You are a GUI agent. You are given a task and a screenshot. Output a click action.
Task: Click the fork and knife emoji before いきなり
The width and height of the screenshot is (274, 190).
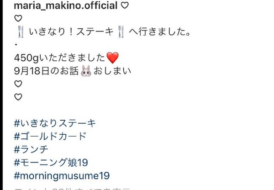[x=21, y=32]
